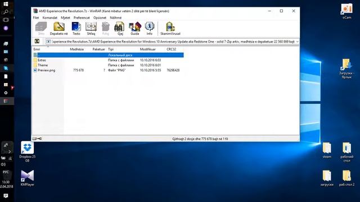Image resolution: width=360 pixels, height=202 pixels.
Task: Click the SkanimVirusal virus scan icon
Action: pyautogui.click(x=170, y=29)
